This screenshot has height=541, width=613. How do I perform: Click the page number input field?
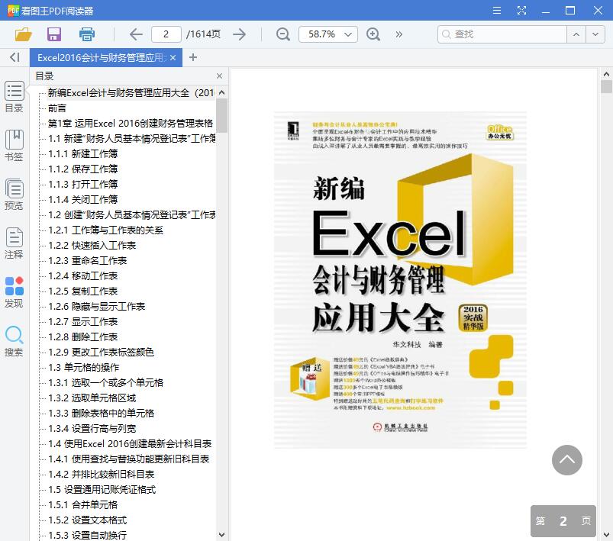pos(166,34)
